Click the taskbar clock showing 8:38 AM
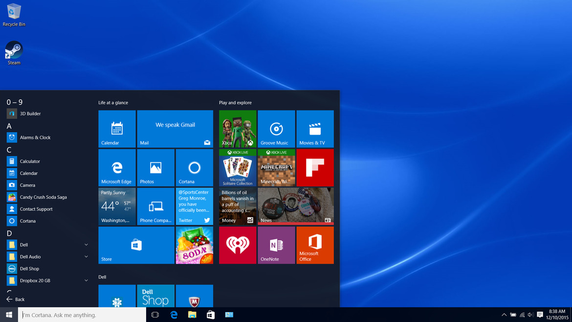Viewport: 572px width, 322px height. tap(557, 315)
